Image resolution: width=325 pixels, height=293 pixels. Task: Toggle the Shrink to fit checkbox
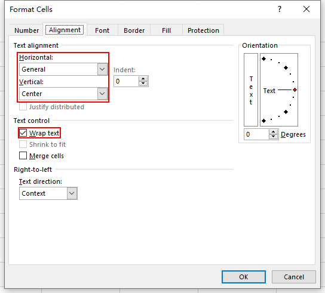click(23, 144)
